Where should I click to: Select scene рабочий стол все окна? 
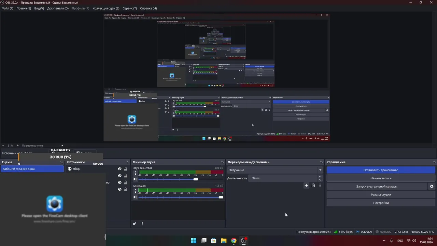(x=32, y=169)
